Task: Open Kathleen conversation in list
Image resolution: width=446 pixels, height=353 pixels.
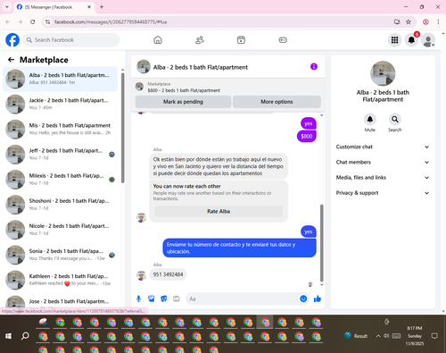Action: tap(60, 280)
